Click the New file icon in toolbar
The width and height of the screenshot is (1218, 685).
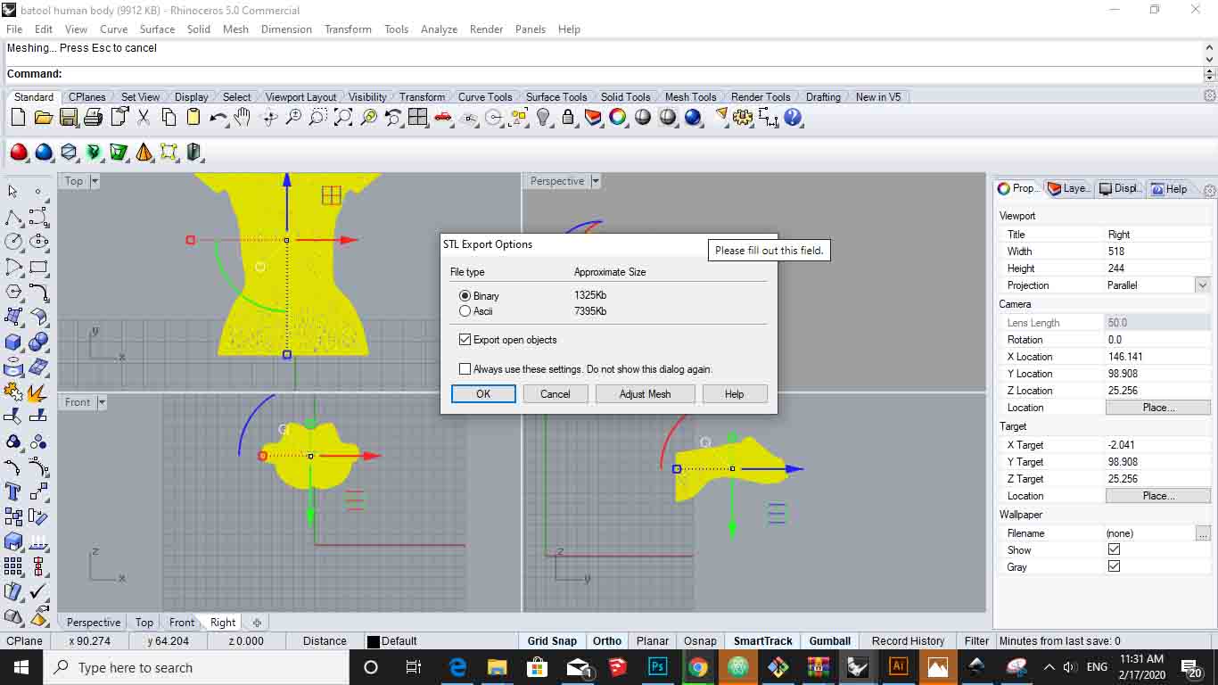pyautogui.click(x=18, y=117)
